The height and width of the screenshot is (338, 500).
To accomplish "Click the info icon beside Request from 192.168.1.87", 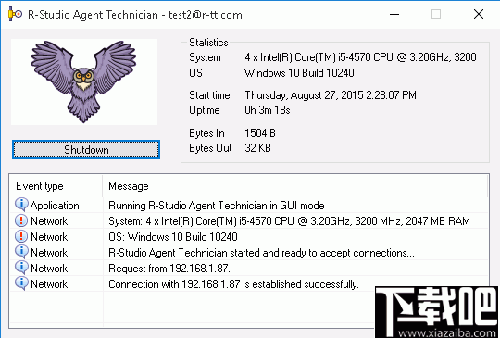I will coord(21,268).
